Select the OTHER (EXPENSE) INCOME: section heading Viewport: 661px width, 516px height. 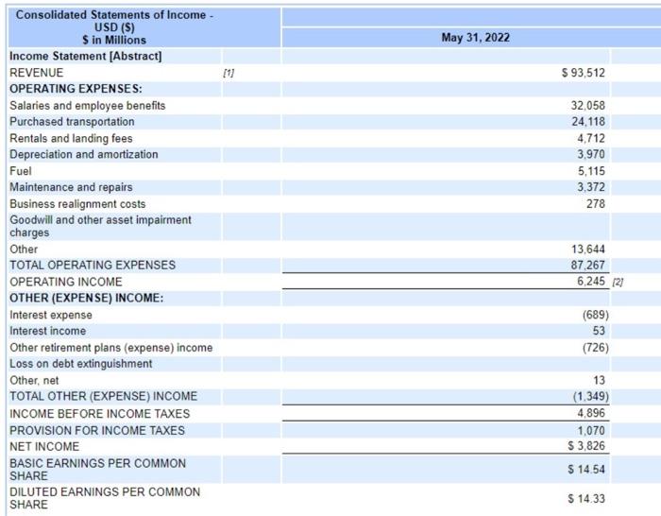click(87, 298)
